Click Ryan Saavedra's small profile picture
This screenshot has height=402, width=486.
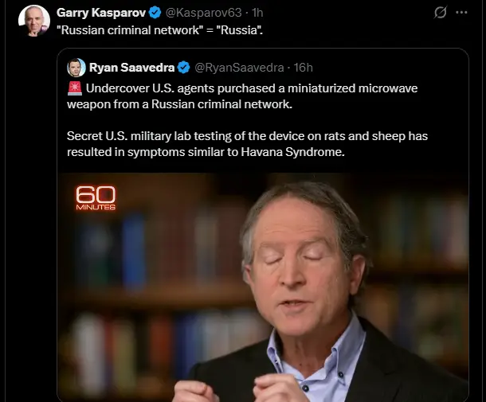[x=76, y=68]
